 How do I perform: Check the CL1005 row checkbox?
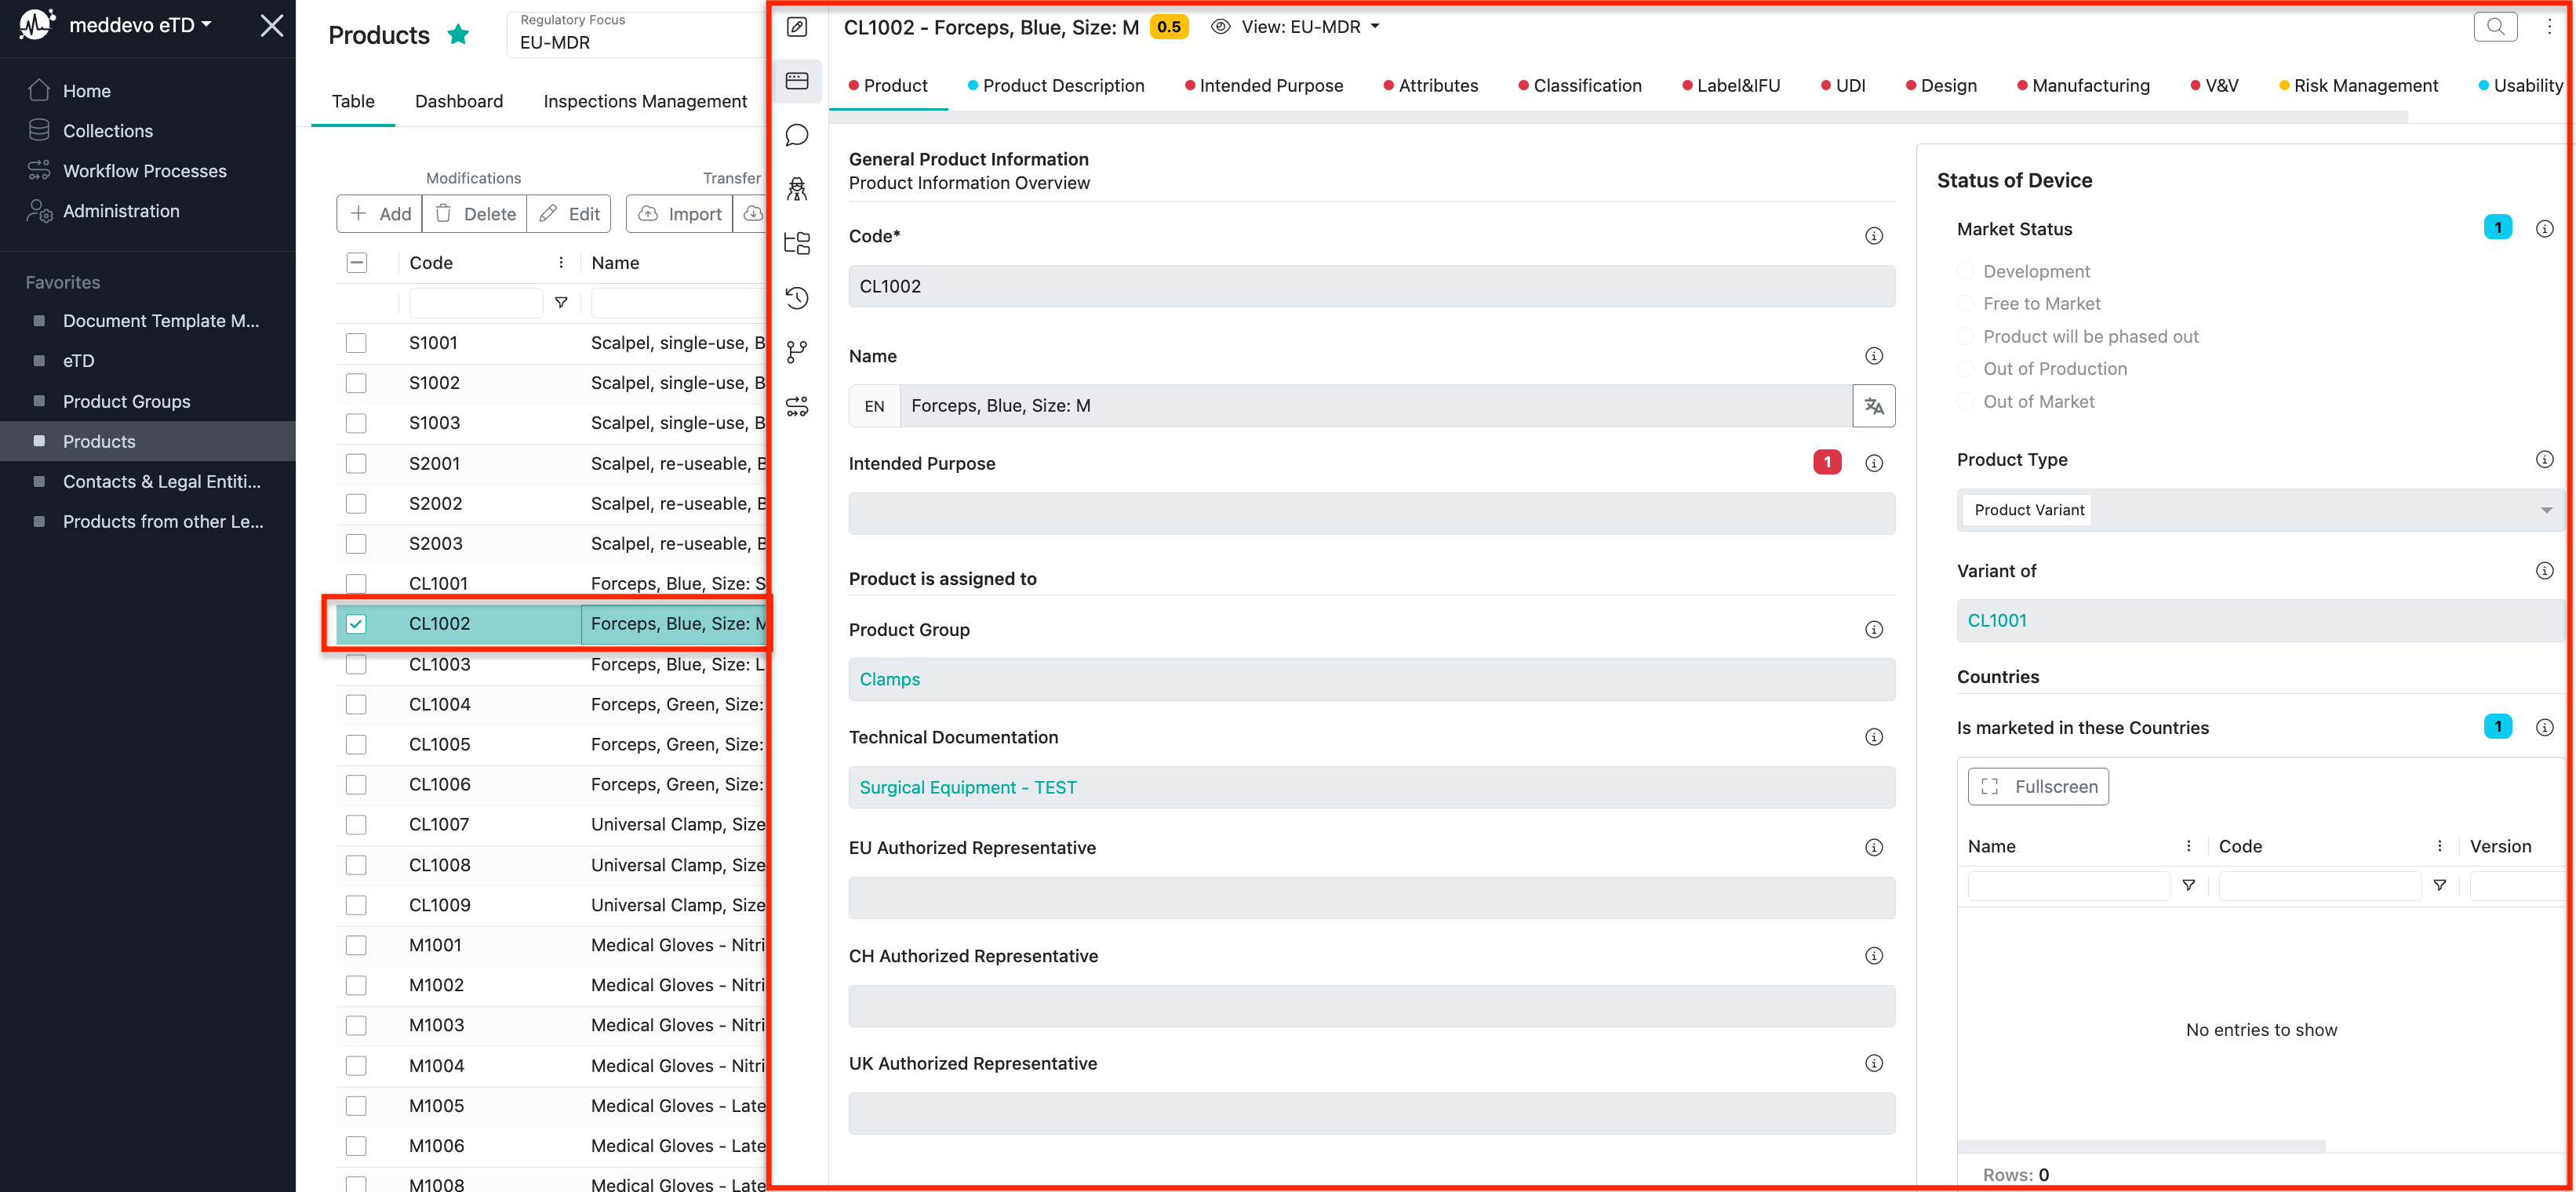356,744
